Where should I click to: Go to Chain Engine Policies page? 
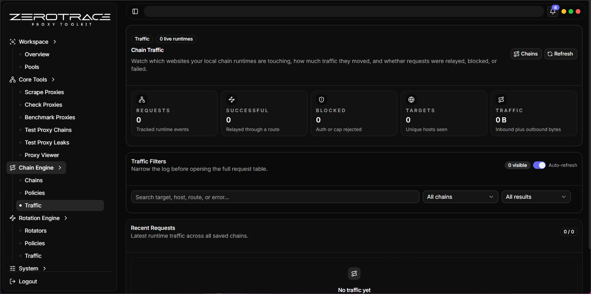(x=35, y=193)
